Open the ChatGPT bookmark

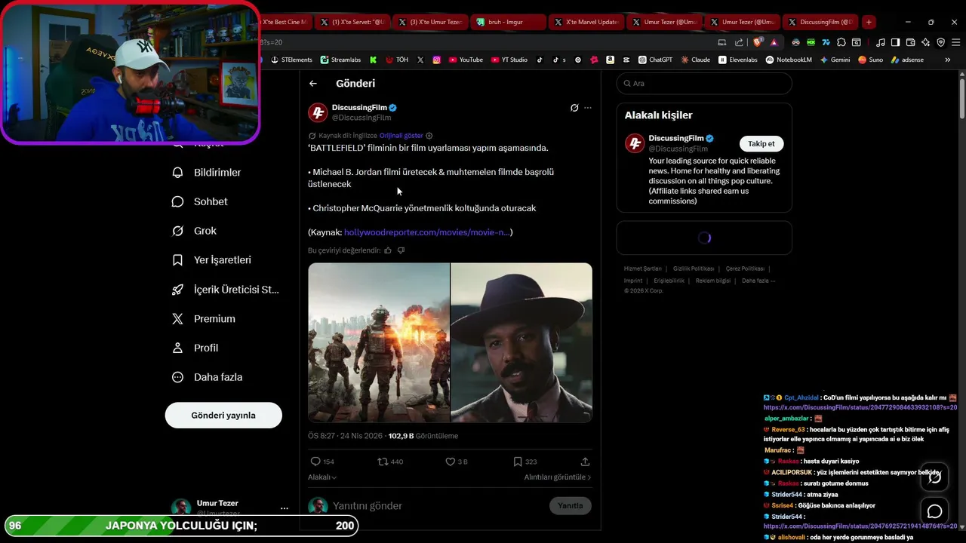pyautogui.click(x=655, y=60)
